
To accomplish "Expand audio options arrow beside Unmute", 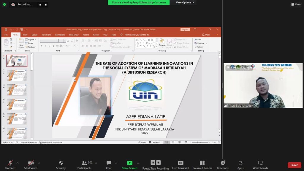I will [x=17, y=163].
